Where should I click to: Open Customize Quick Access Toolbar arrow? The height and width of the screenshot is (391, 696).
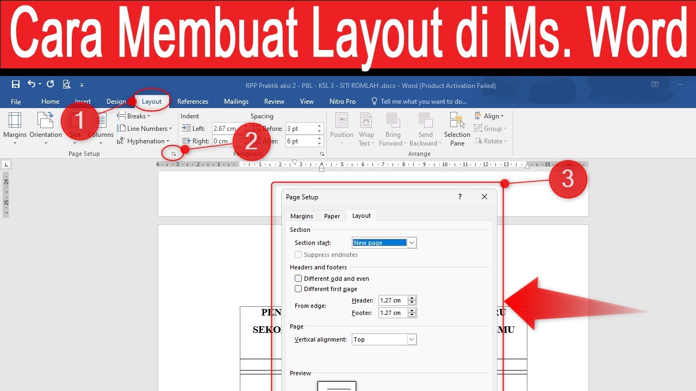tap(82, 85)
